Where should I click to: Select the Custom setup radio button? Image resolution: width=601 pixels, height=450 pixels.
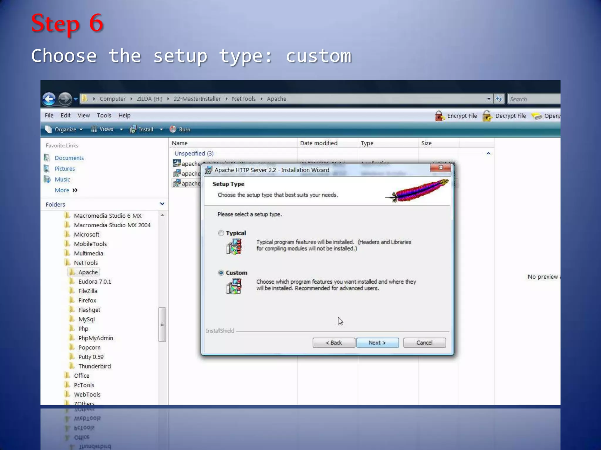point(221,273)
